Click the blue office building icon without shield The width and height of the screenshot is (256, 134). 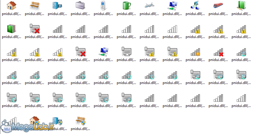click(57, 6)
